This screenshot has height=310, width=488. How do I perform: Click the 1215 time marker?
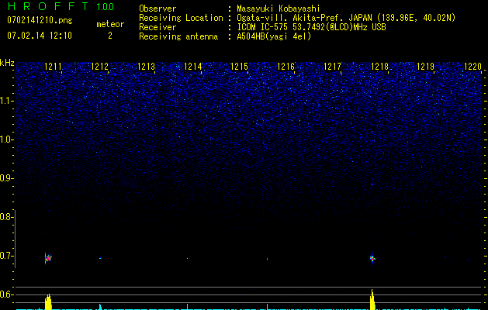coord(239,67)
